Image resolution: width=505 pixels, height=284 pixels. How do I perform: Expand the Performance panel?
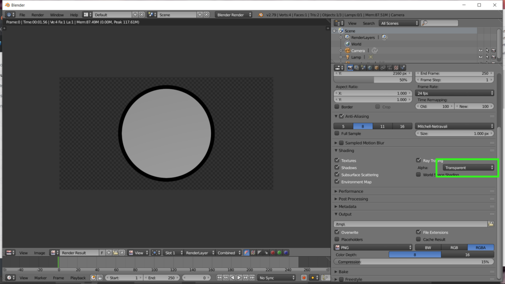[x=351, y=191]
